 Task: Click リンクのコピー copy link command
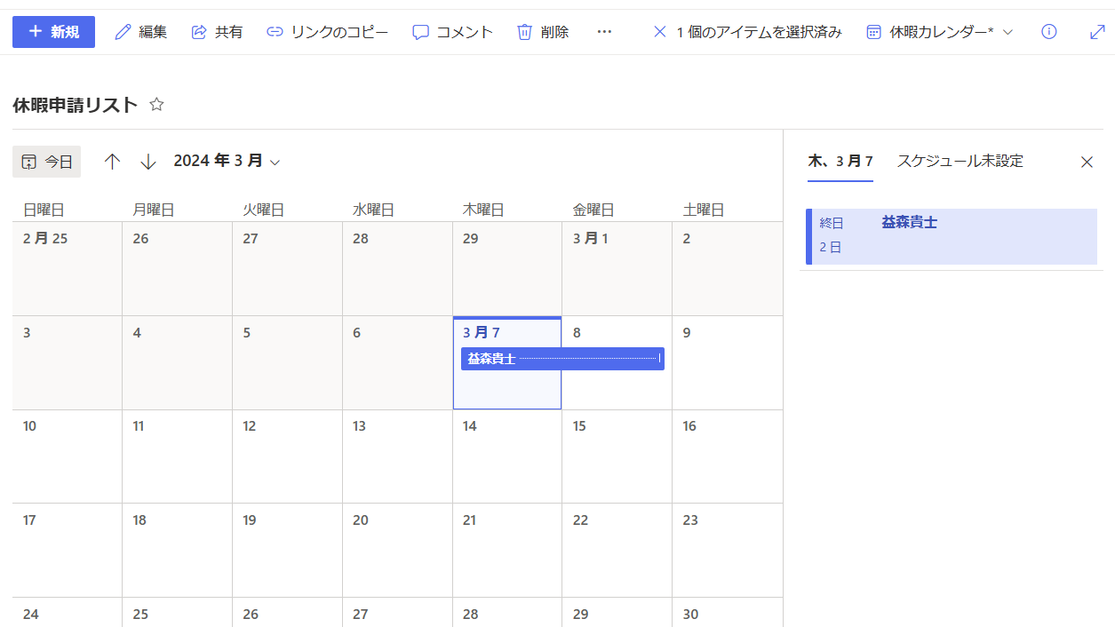pos(328,32)
